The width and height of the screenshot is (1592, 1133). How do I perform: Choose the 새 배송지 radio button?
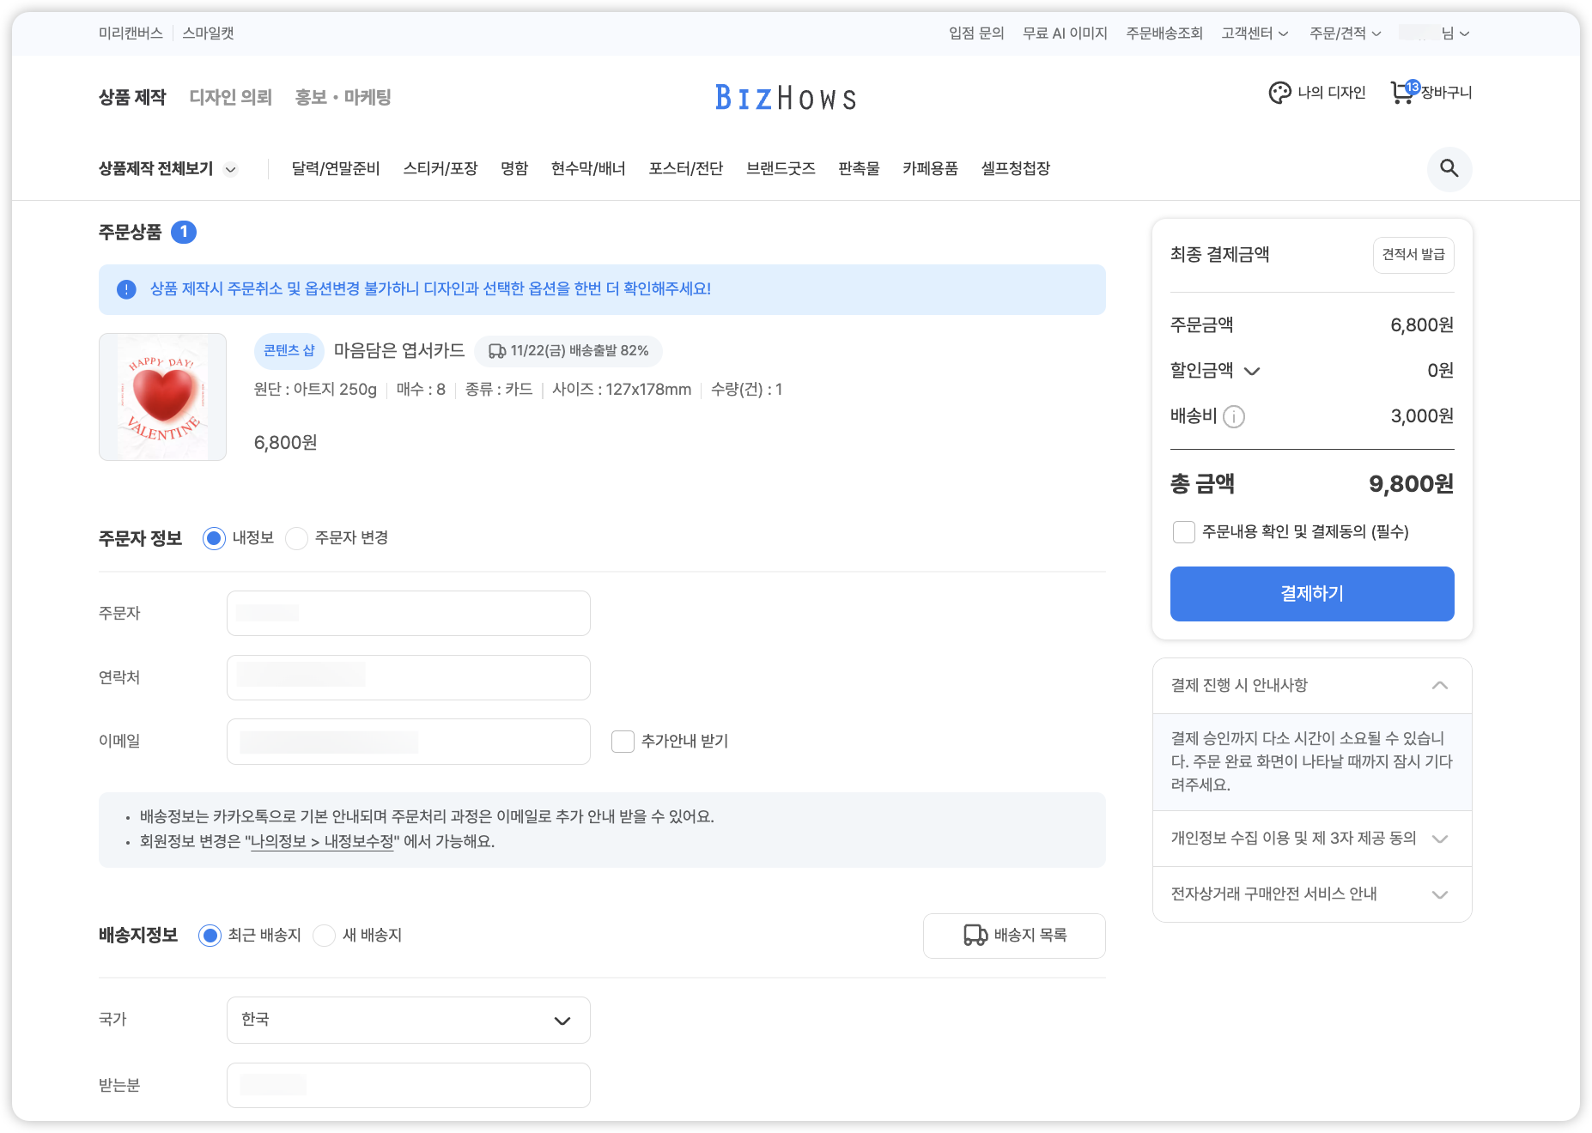point(324,936)
